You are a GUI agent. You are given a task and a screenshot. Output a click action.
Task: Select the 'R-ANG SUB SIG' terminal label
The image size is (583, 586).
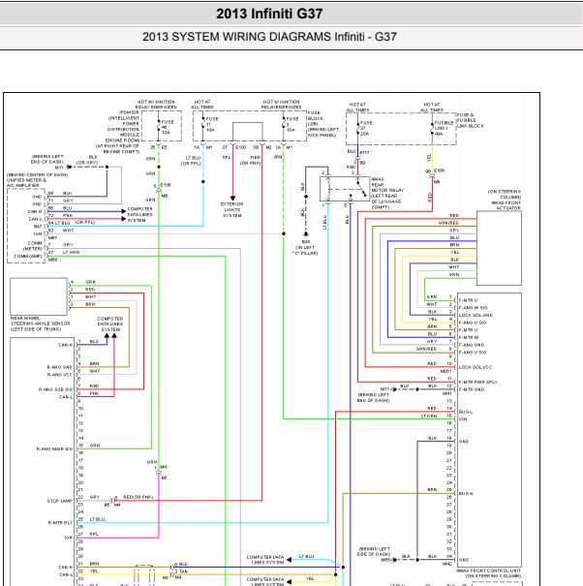click(55, 389)
